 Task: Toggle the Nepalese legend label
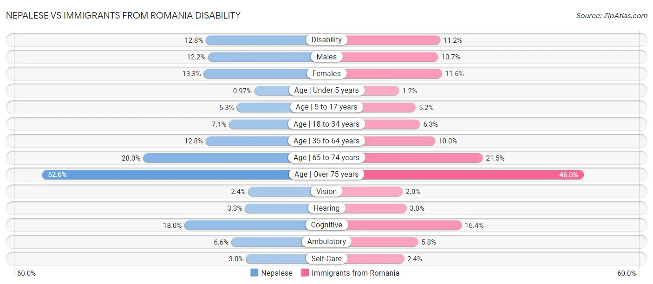click(x=277, y=273)
